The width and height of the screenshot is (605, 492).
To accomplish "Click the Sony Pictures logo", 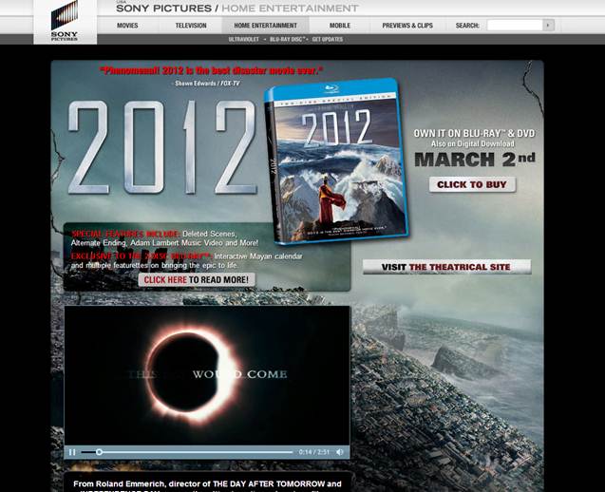I will [65, 22].
